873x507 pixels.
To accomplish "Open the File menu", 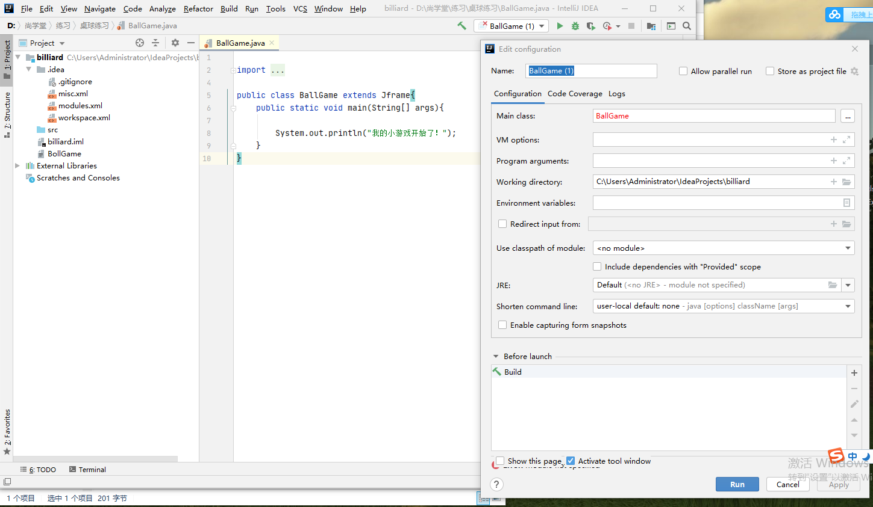I will 27,8.
